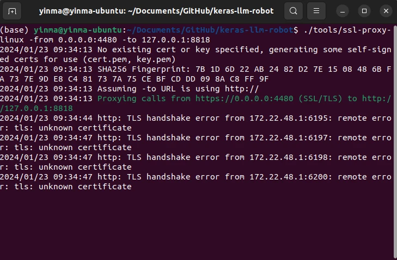Click the yinma@yinma-ubuntu prompt text
This screenshot has width=397, height=260.
coord(78,30)
